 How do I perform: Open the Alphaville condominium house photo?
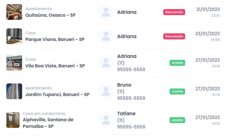(x=13, y=120)
